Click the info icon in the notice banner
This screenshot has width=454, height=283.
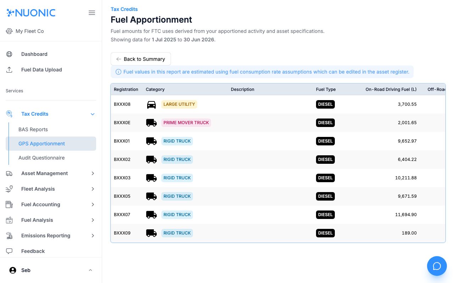click(x=118, y=72)
